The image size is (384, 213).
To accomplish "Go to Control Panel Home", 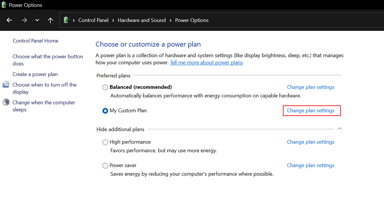I will (36, 41).
